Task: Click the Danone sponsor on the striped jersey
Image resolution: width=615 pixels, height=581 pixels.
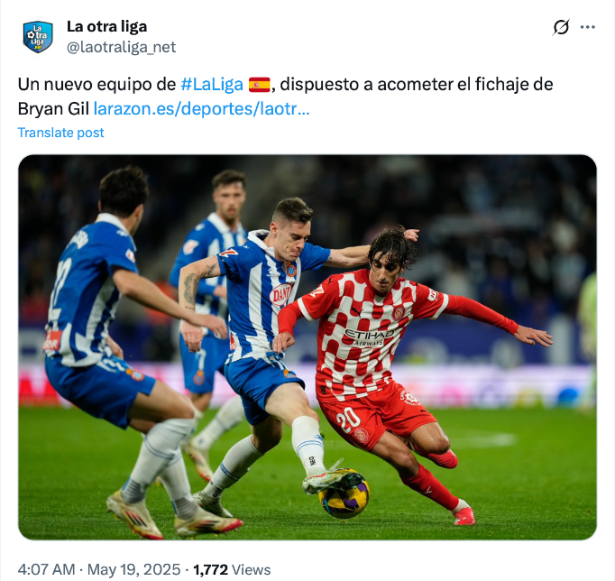Action: (280, 294)
